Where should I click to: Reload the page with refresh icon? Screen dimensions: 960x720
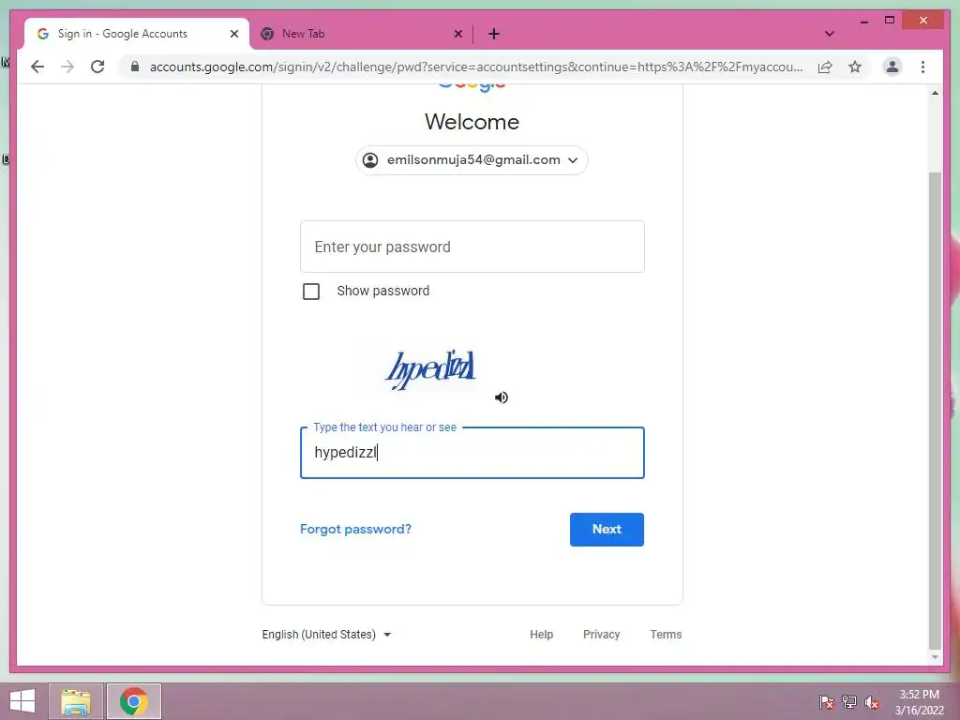[97, 67]
